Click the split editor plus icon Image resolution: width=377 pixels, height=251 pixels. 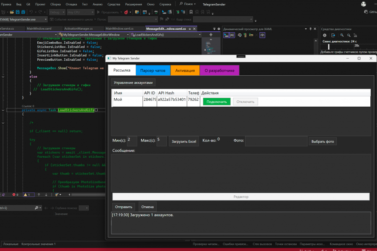pyautogui.click(x=211, y=35)
